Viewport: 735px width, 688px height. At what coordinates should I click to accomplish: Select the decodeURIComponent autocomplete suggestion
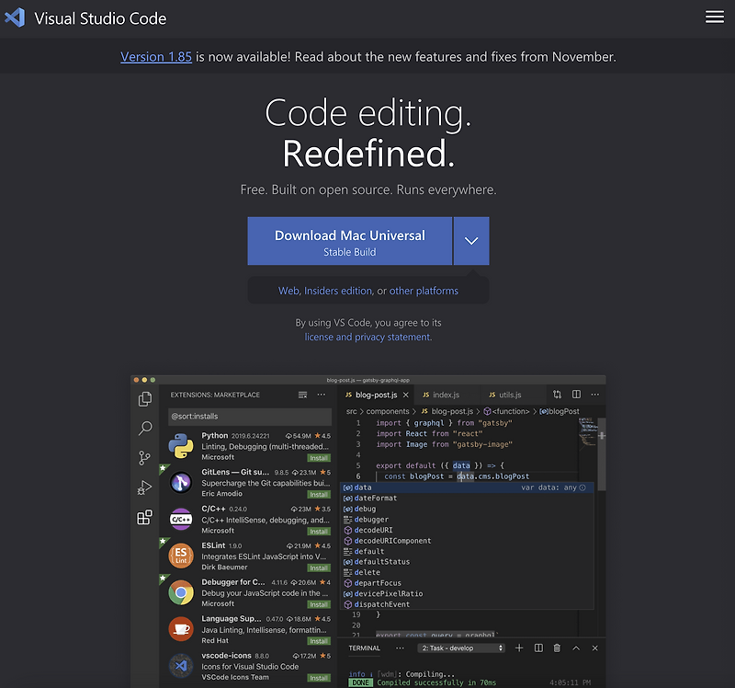pos(468,541)
